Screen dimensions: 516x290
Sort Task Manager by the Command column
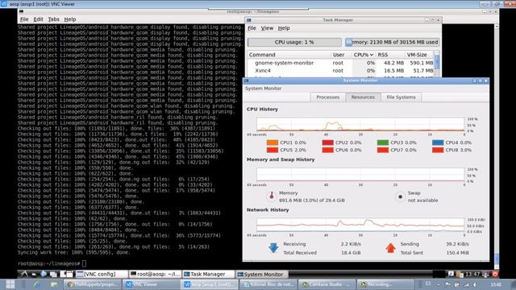[x=289, y=55]
